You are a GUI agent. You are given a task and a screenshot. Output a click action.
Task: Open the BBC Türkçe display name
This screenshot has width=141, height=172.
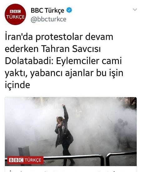coord(47,11)
